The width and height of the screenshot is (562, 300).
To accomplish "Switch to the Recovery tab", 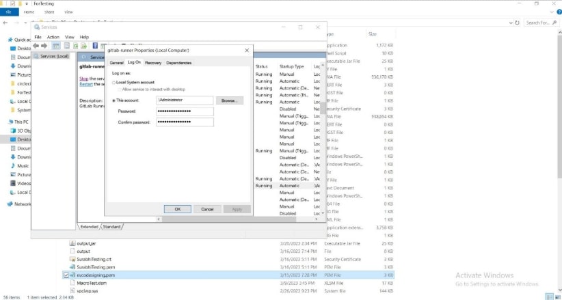I will [x=153, y=63].
